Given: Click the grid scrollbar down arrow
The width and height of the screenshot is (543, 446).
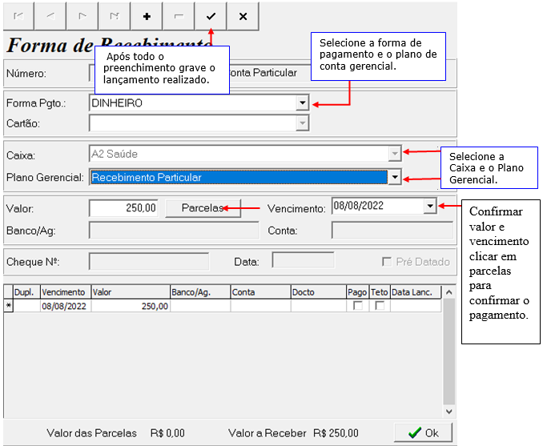Looking at the screenshot, I should [448, 412].
